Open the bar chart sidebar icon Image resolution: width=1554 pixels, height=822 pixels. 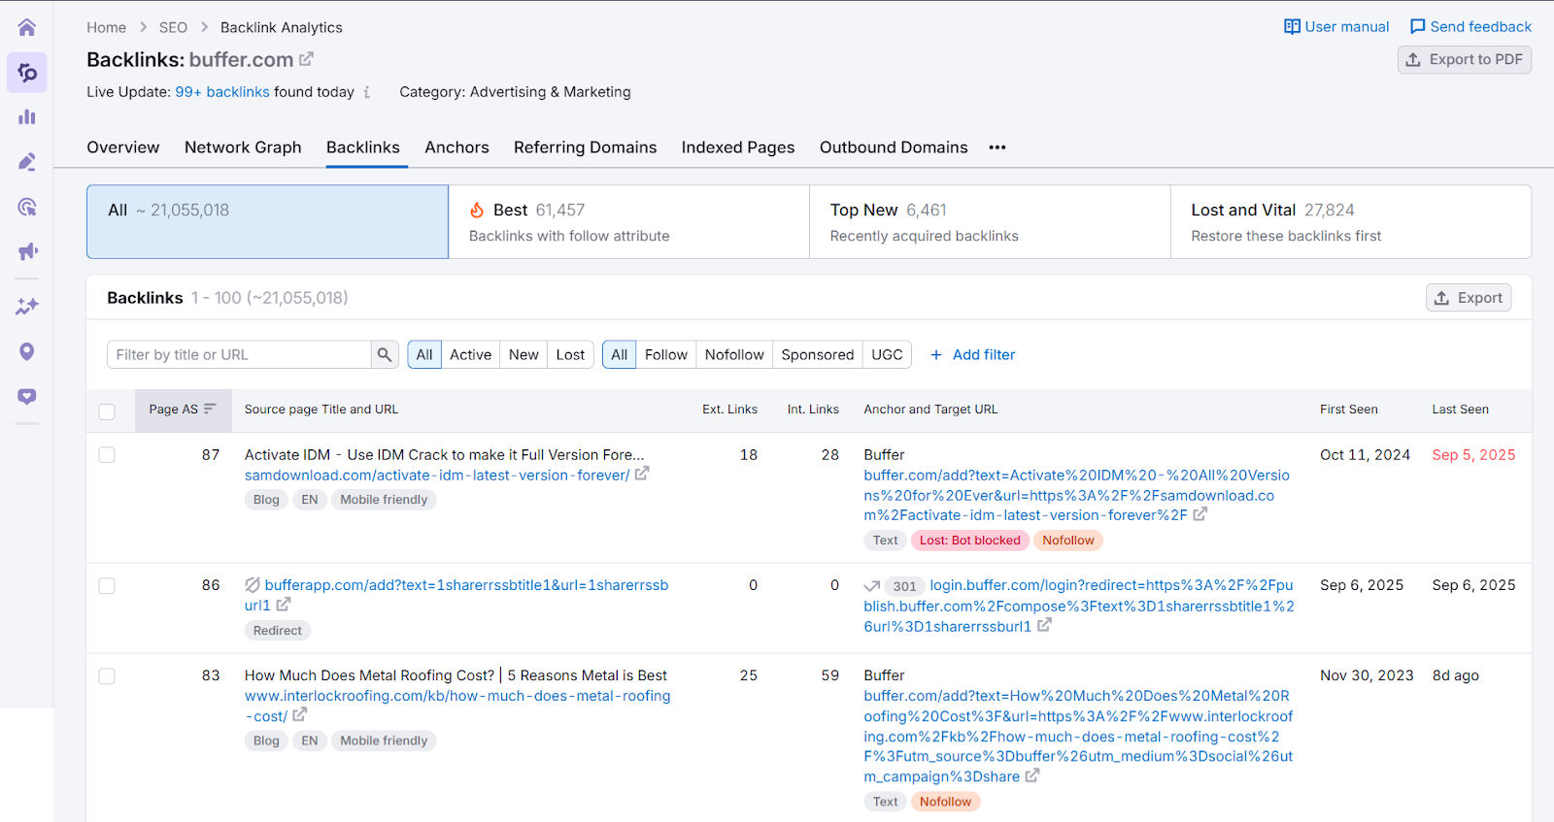(27, 117)
